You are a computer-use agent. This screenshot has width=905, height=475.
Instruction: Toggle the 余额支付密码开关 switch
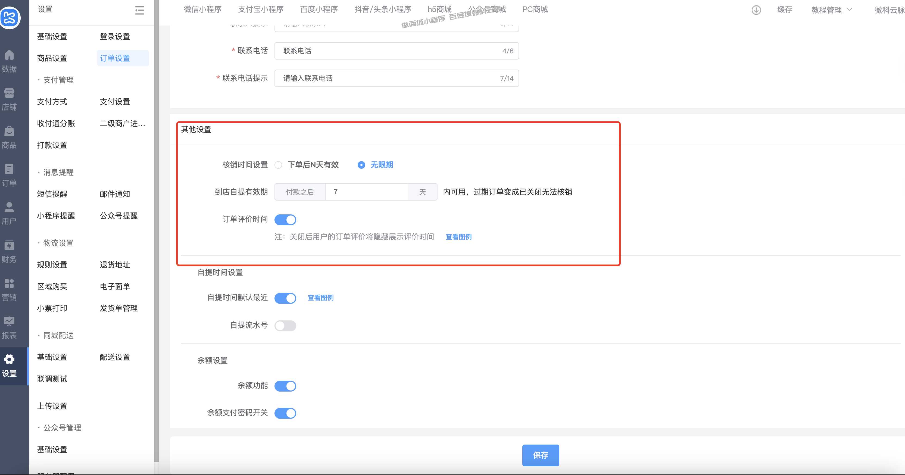[285, 413]
